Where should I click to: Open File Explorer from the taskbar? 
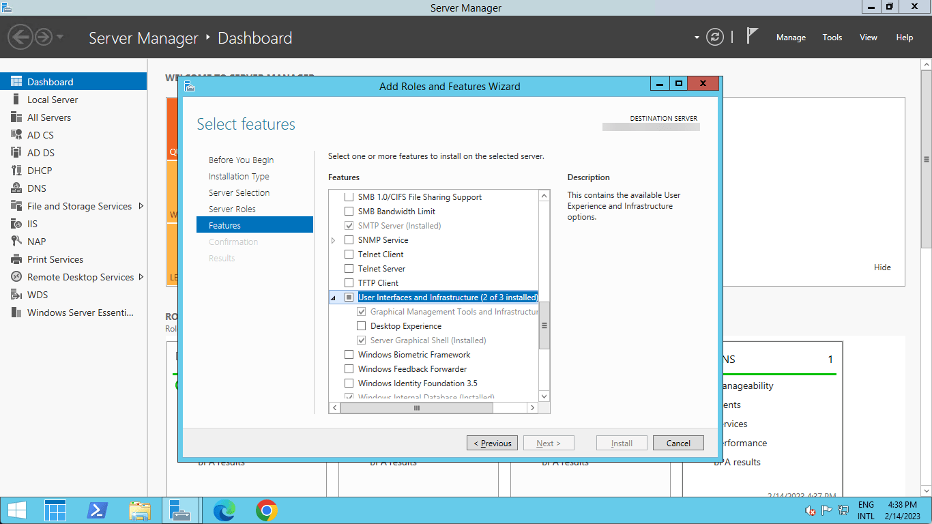[x=140, y=510]
